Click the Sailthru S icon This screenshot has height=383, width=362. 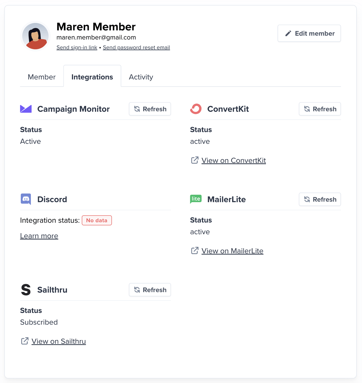26,290
